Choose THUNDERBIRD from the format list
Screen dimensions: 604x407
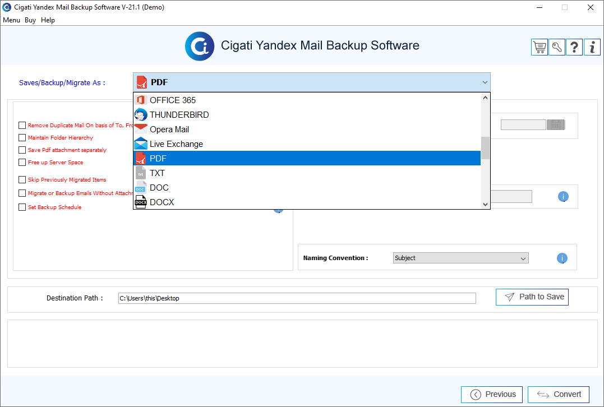pyautogui.click(x=307, y=115)
